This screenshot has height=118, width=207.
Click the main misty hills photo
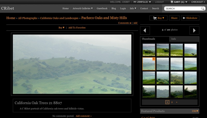[x=72, y=64]
